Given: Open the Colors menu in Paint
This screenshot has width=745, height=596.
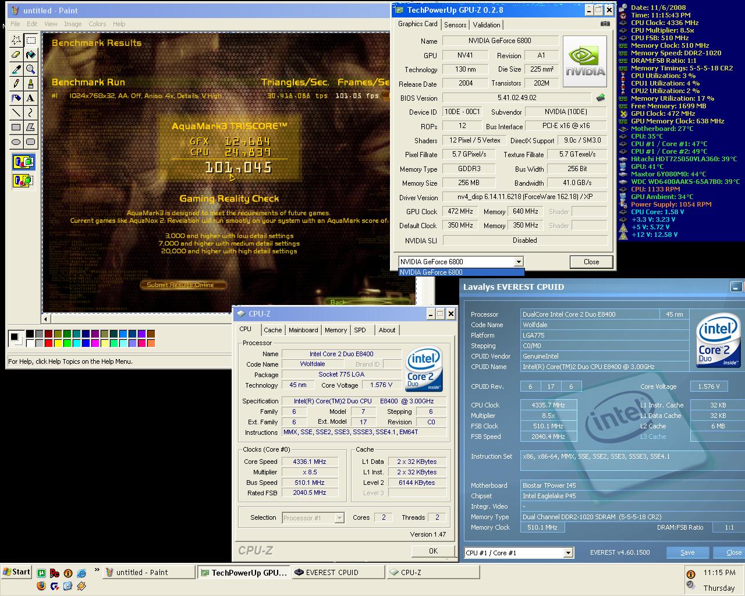Looking at the screenshot, I should [x=97, y=24].
